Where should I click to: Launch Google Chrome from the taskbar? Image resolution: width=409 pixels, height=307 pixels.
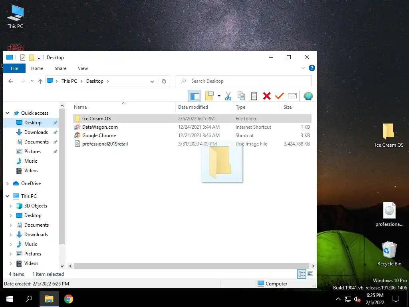[69, 299]
